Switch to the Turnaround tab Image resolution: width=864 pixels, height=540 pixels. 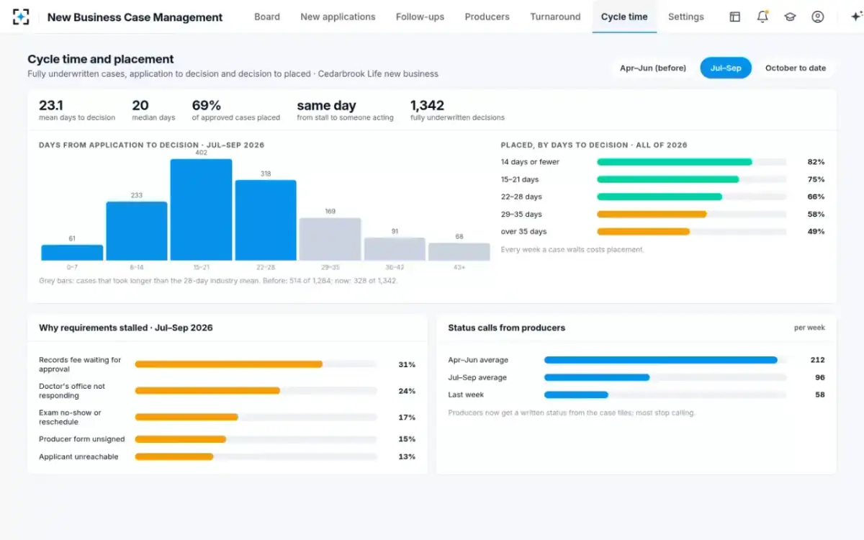coord(555,17)
